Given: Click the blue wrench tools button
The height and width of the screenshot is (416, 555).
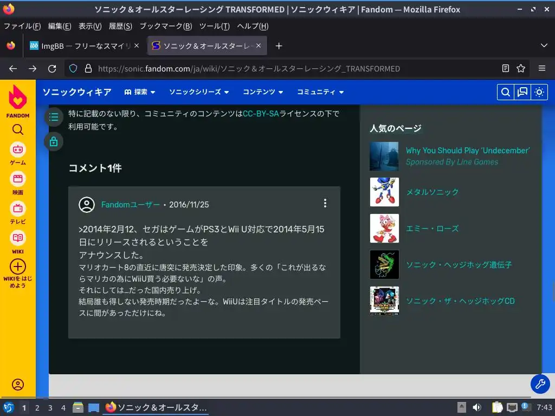Looking at the screenshot, I should point(540,383).
